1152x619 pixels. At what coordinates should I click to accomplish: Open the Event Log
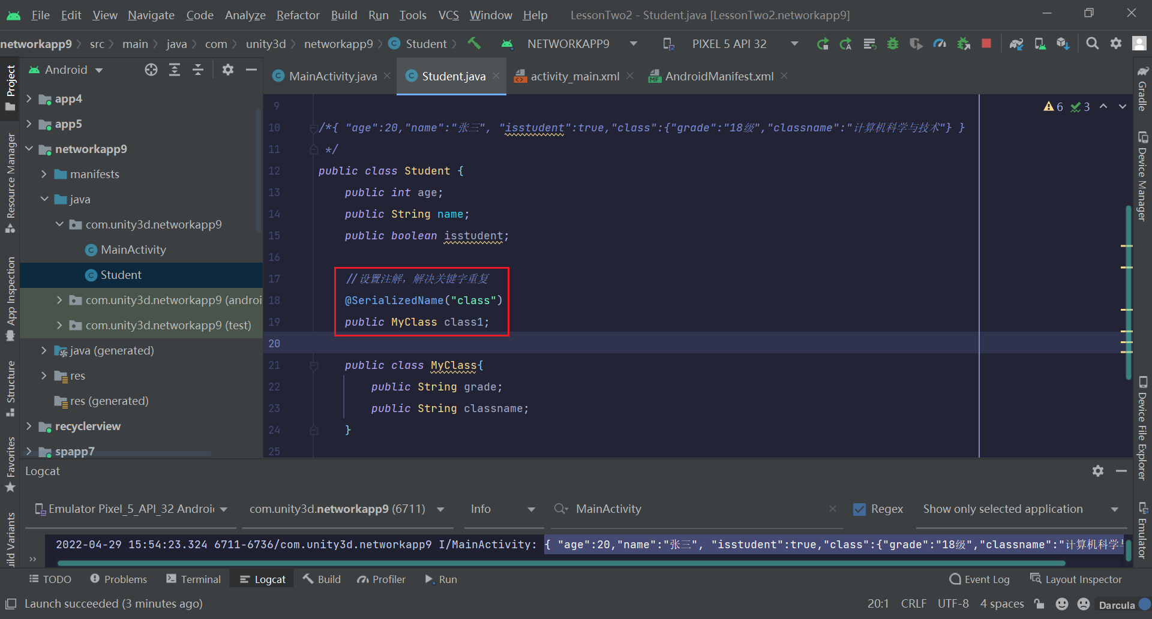click(980, 579)
